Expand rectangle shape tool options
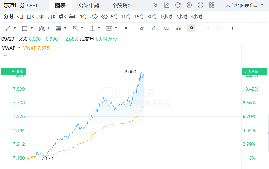This screenshot has width=269, height=169. (32, 28)
